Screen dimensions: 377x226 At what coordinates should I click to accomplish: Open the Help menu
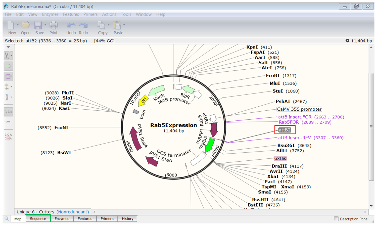point(161,14)
